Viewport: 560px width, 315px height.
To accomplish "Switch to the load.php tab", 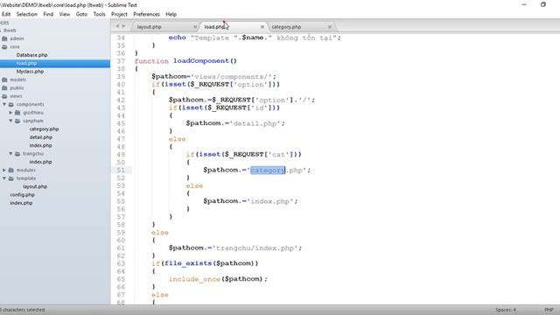I will [214, 27].
